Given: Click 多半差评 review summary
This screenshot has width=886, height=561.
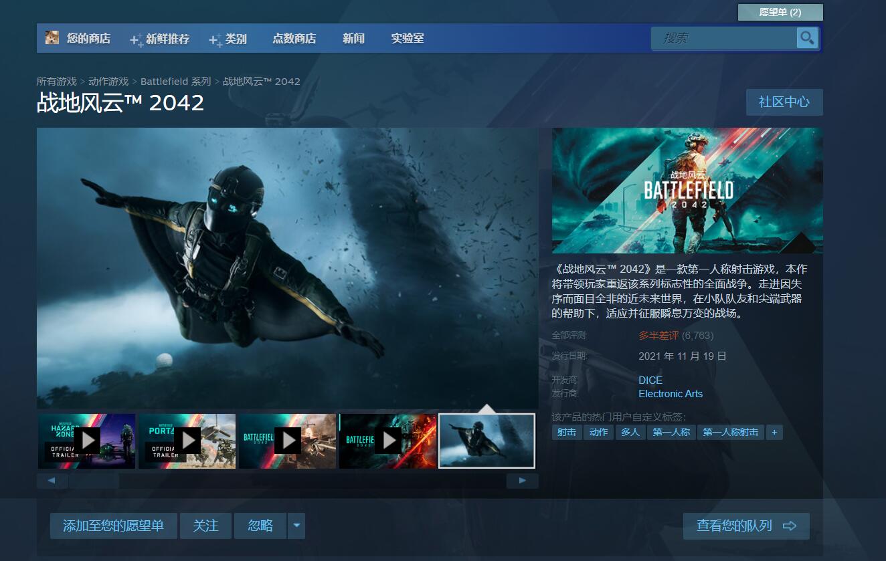Looking at the screenshot, I should [658, 336].
